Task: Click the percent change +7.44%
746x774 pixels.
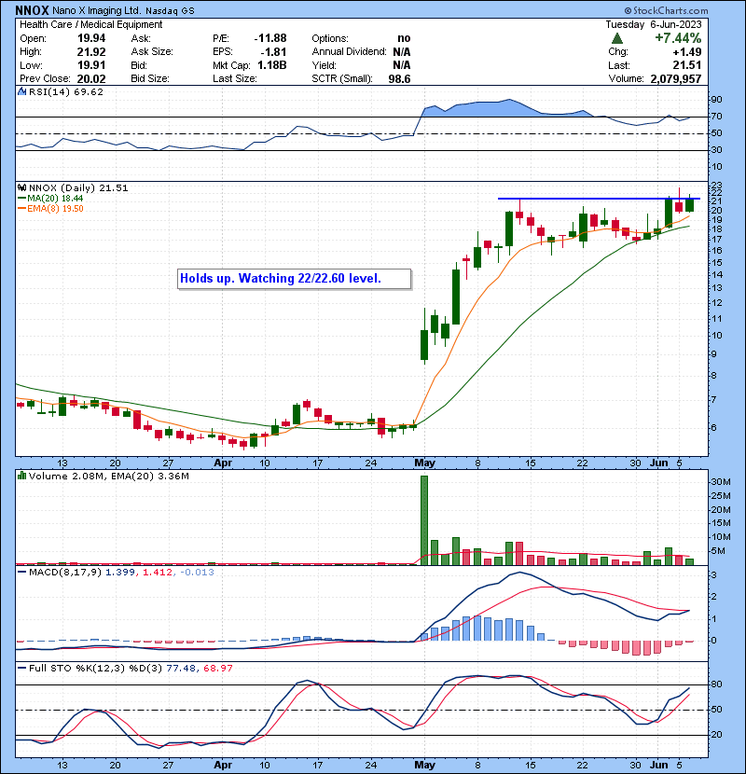Action: (678, 38)
